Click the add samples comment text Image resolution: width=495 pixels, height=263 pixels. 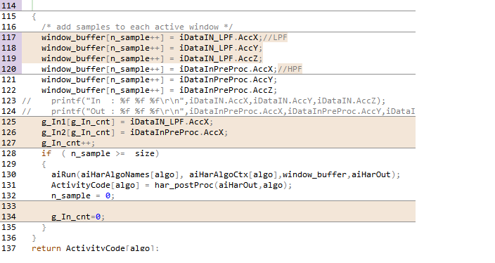point(137,27)
